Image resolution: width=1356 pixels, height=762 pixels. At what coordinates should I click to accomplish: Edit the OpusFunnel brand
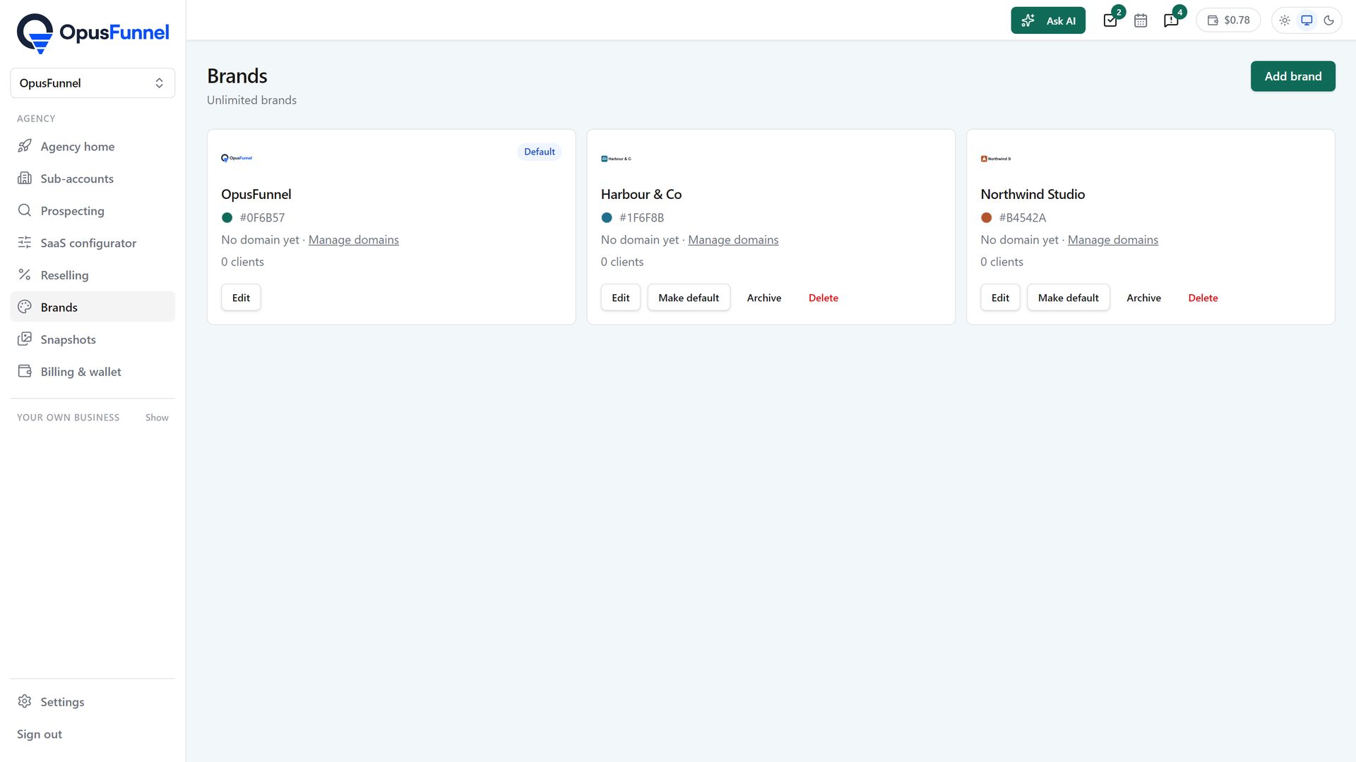point(241,298)
